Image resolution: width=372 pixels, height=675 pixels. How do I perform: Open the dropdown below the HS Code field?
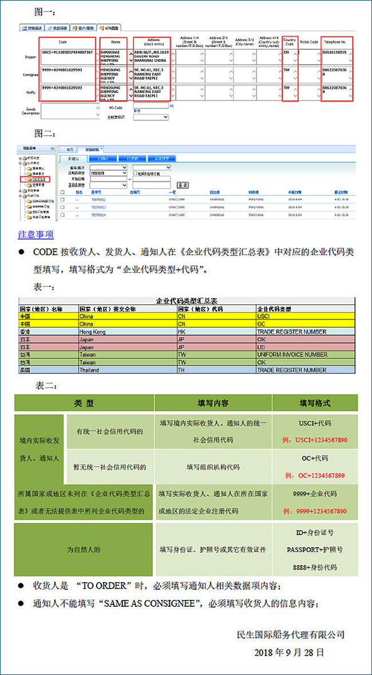pyautogui.click(x=151, y=117)
